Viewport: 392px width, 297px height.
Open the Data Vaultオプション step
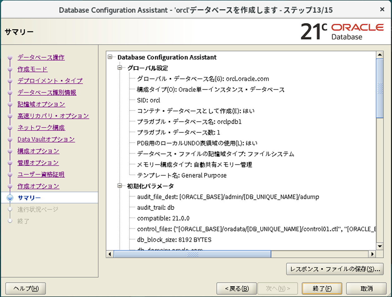point(46,139)
